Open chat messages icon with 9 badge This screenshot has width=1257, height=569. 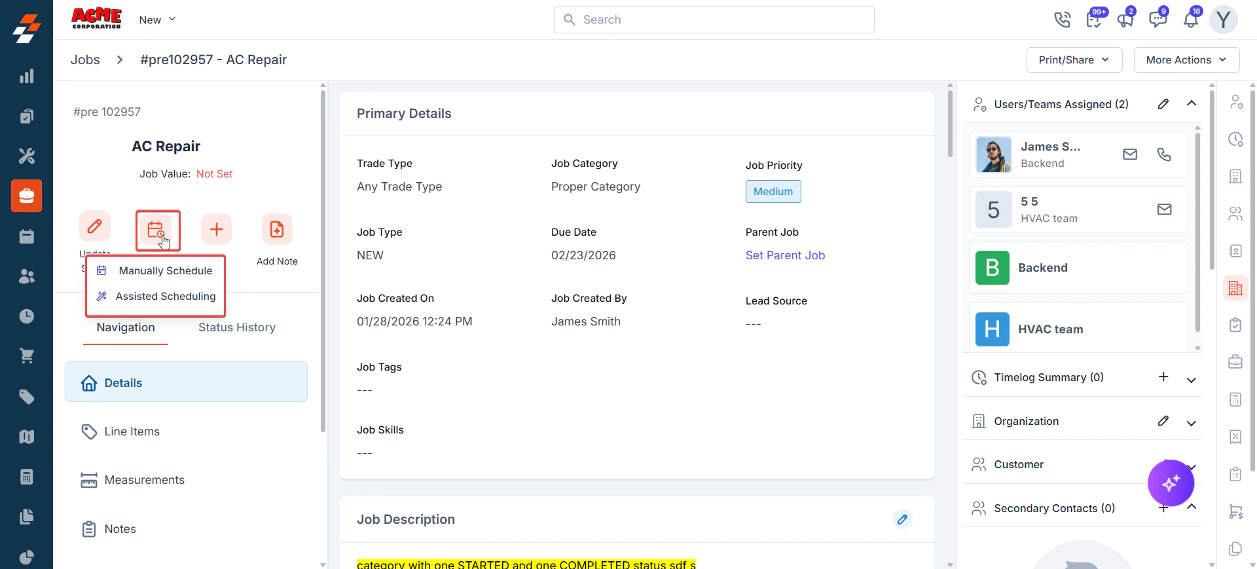[x=1158, y=19]
